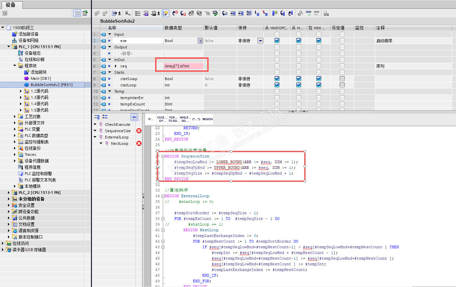Open the retain dropdown for exe
456x287 pixels.
(260, 41)
